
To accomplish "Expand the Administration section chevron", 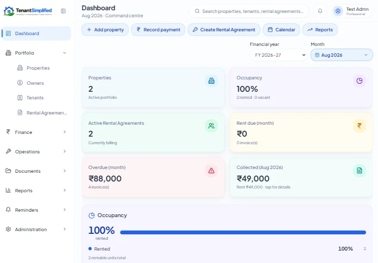I will tap(65, 229).
